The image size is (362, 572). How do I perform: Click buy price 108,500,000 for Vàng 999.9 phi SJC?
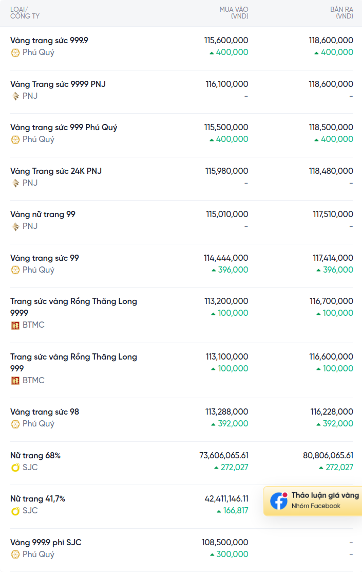pyautogui.click(x=225, y=543)
